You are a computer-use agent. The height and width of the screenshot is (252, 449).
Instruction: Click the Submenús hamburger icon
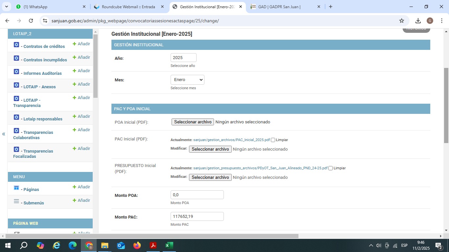tap(16, 201)
